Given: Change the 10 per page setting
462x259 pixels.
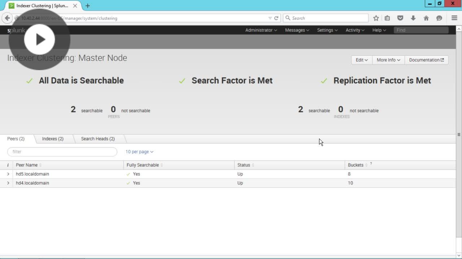Looking at the screenshot, I should pos(139,152).
